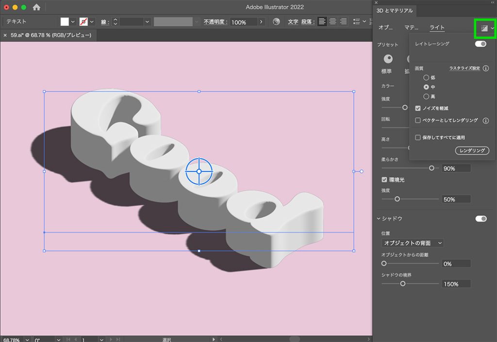497x342 pixels.
Task: Open the 位置 dropdown showing オブジェクトの背面
Action: (412, 243)
